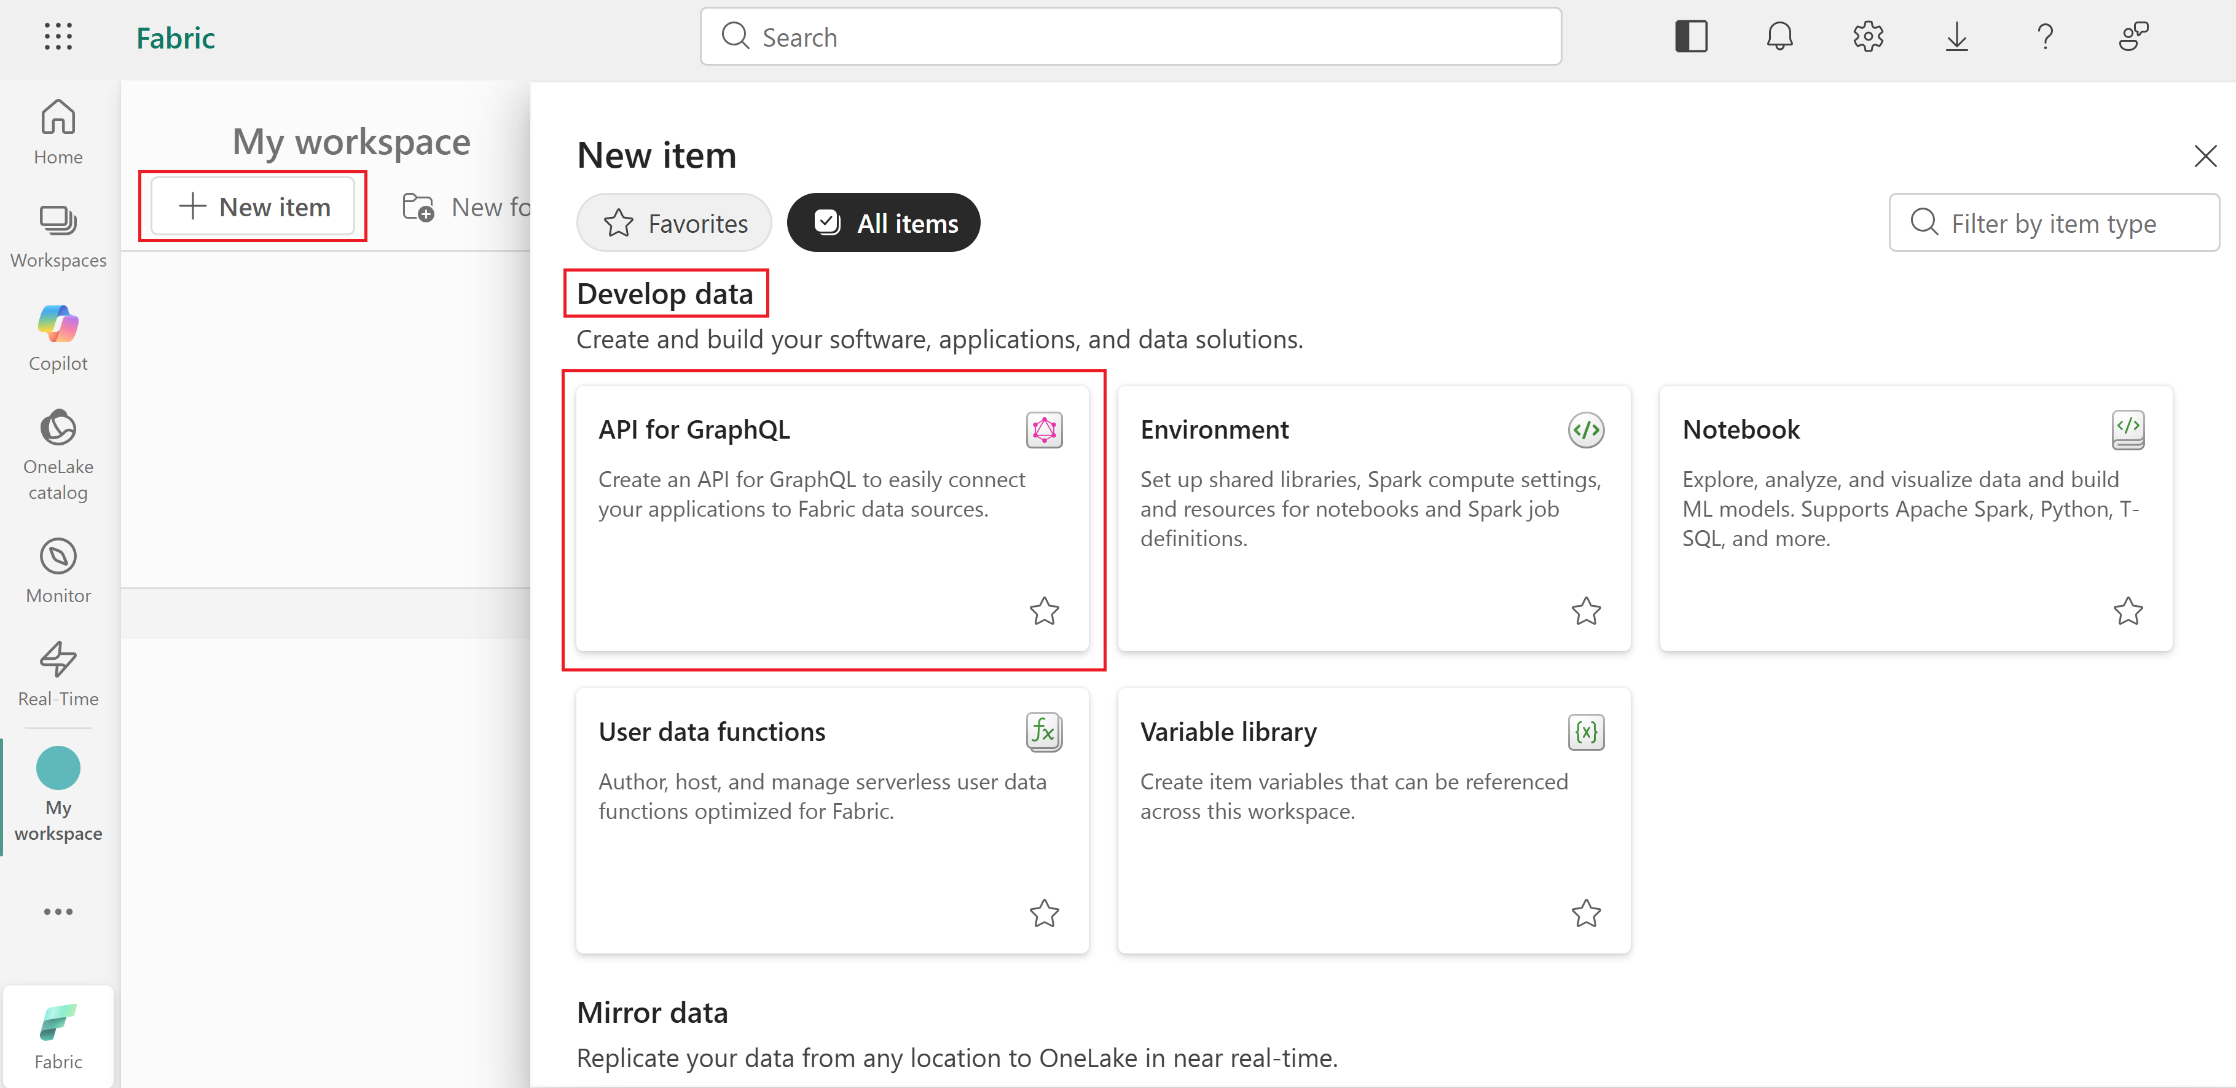Create an Environment item
The width and height of the screenshot is (2236, 1088).
pos(1373,518)
